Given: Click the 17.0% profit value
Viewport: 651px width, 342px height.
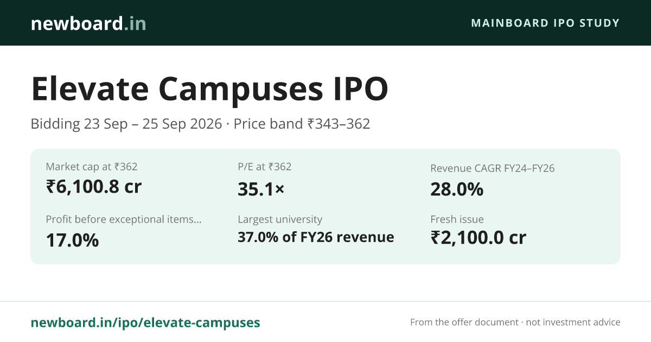Looking at the screenshot, I should [72, 240].
